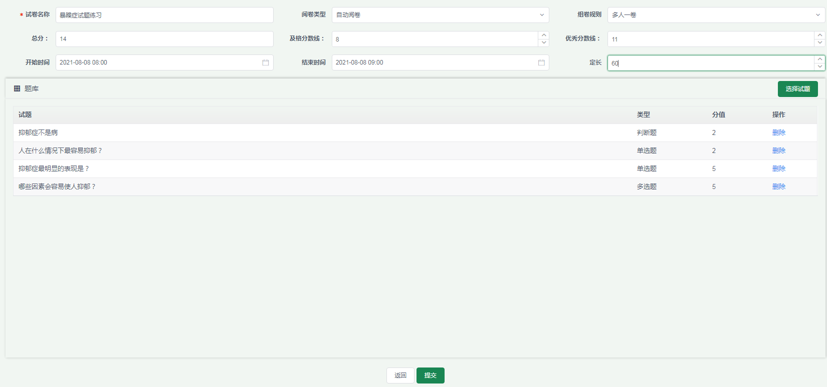827x387 pixels.
Task: Click the 返回 button
Action: pos(400,375)
